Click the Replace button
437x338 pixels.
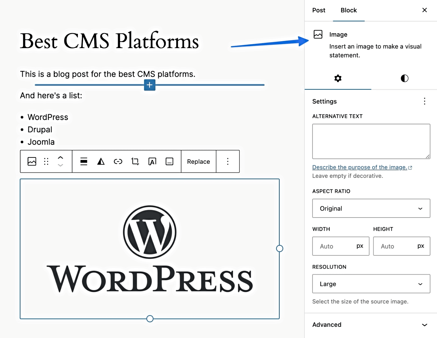tap(198, 161)
